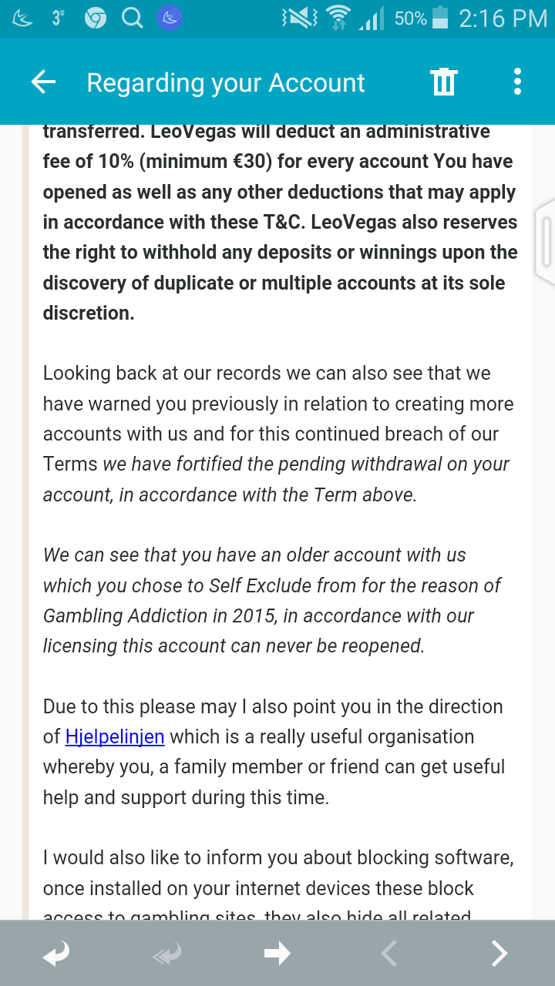Forward this email
This screenshot has height=986, width=555.
[277, 954]
